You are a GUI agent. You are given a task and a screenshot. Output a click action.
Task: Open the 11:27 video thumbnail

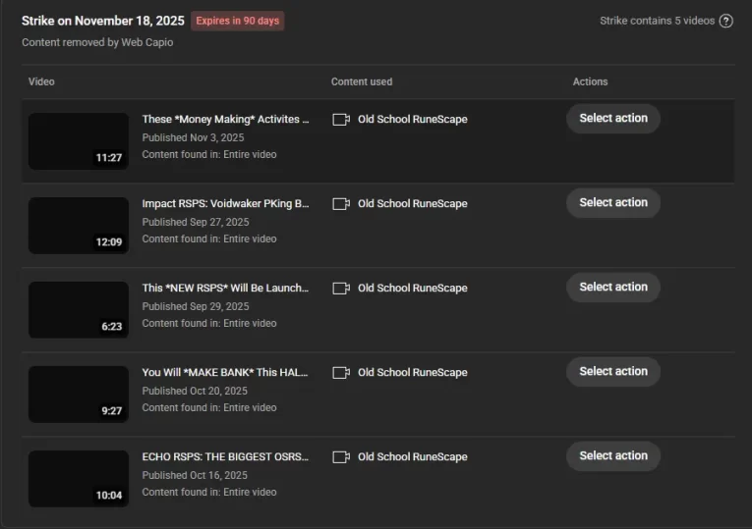[79, 141]
